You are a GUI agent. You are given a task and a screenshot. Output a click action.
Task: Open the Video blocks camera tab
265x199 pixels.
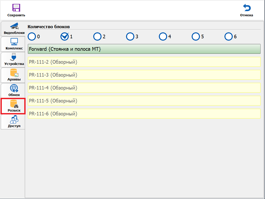tap(14, 29)
